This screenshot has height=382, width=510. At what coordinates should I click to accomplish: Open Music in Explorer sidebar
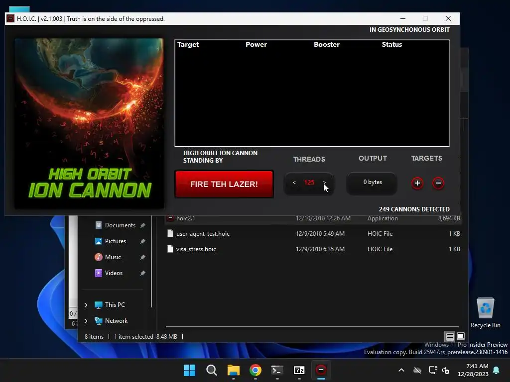pos(113,257)
